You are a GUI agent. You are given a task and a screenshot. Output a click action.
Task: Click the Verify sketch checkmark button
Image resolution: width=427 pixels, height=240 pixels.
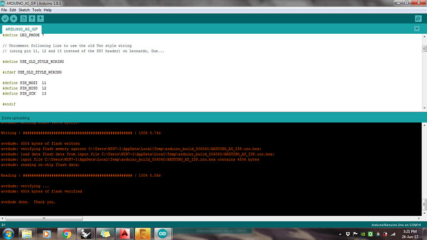[5, 18]
